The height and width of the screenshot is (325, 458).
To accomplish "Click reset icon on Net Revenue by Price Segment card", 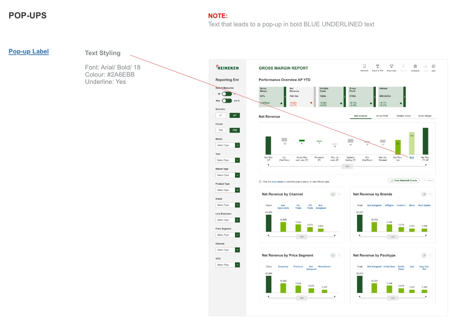I will 339,255.
